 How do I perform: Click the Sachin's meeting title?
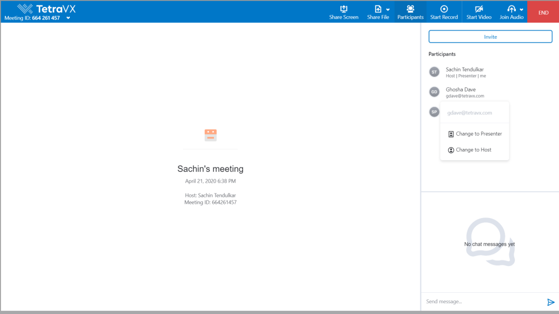(x=210, y=169)
